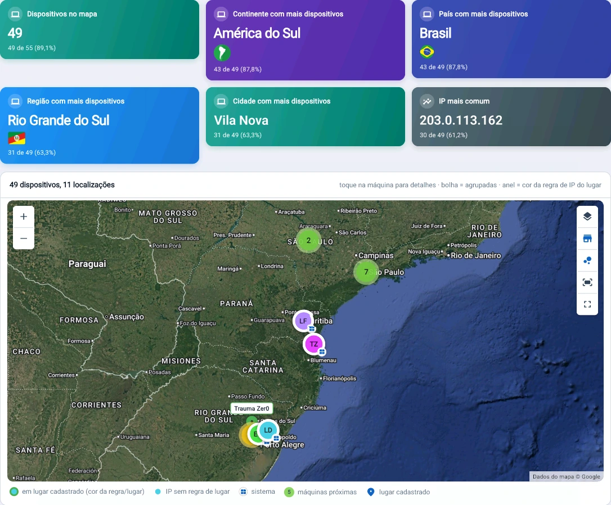Open the map layers selector
Screen dimensions: 611x505
587,217
